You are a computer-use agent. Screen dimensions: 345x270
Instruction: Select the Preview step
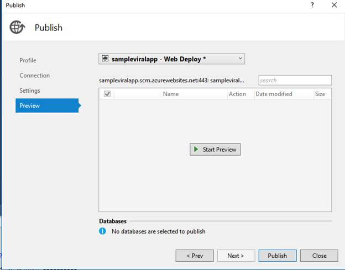click(47, 105)
